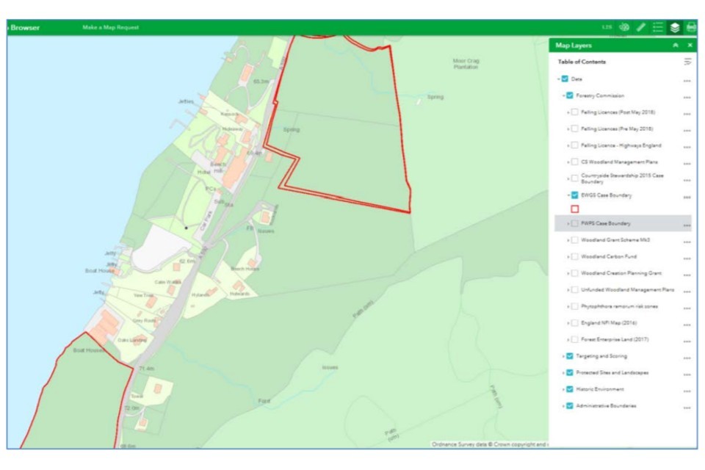Collapse the Forestry Commission group
Image resolution: width=705 pixels, height=470 pixels.
[563, 95]
